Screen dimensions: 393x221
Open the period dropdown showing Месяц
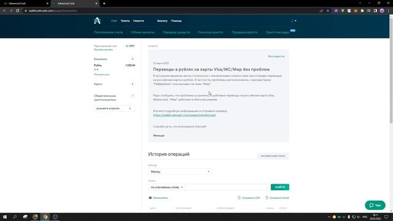pyautogui.click(x=180, y=171)
